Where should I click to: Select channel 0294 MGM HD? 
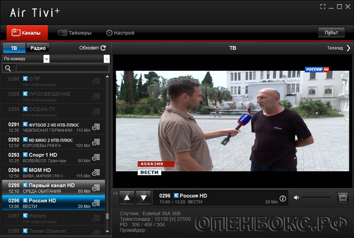[x=54, y=172]
